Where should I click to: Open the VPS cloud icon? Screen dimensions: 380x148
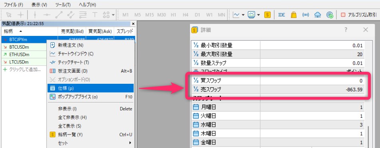[317, 15]
